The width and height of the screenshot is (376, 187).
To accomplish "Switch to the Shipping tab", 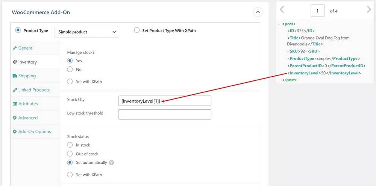I will tap(27, 76).
